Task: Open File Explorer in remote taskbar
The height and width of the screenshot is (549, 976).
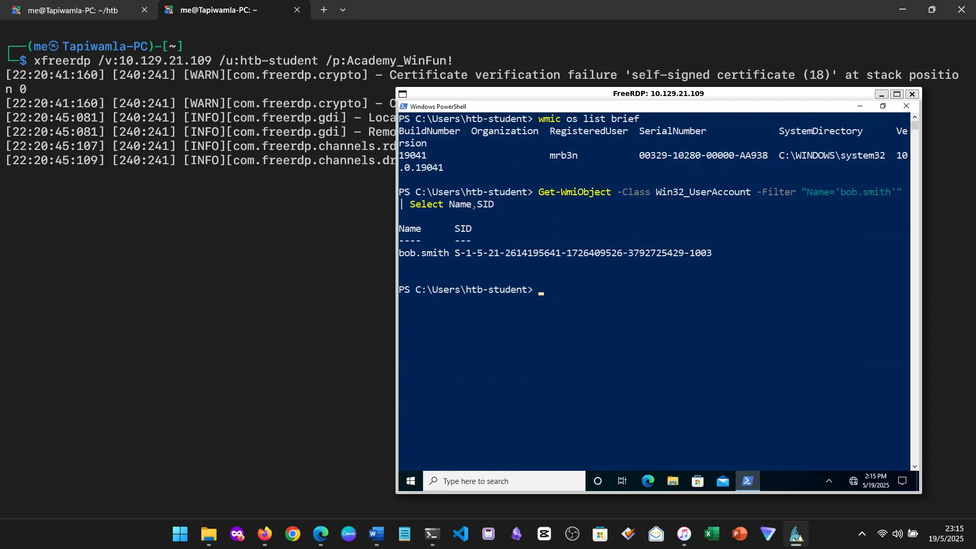Action: [x=673, y=481]
